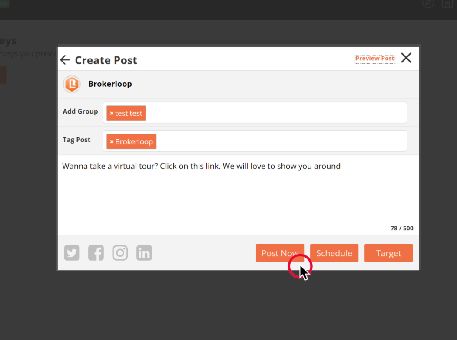457x340 pixels.
Task: Close the Create Post dialog
Action: click(x=406, y=58)
